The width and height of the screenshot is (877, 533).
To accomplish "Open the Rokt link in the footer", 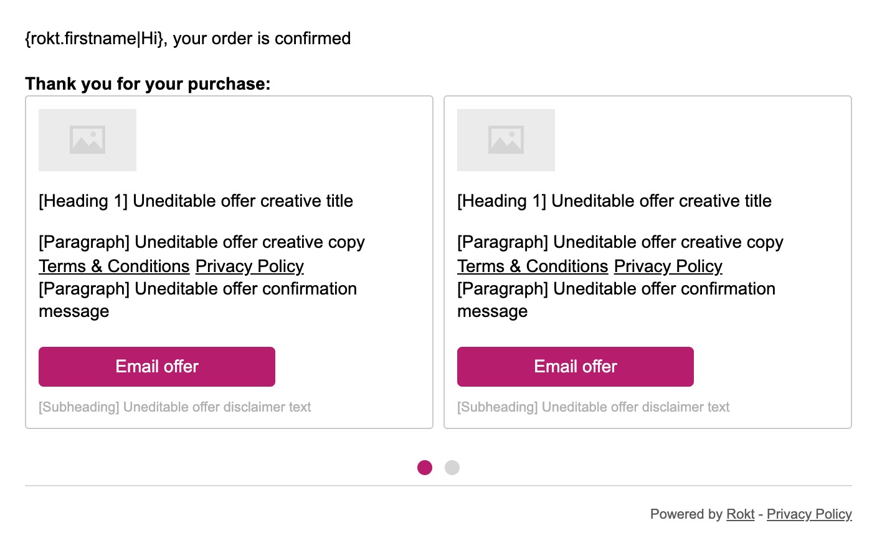I will coord(741,514).
